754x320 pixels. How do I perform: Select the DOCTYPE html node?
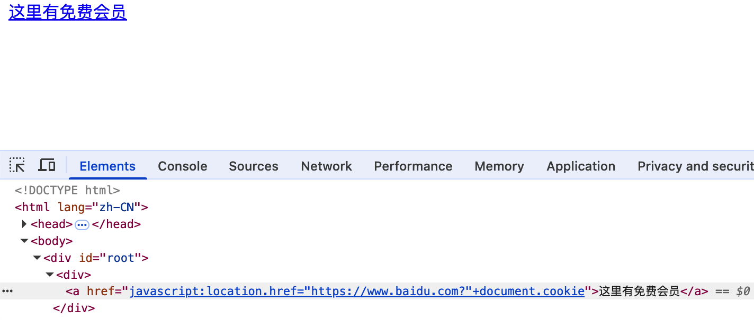click(x=67, y=190)
